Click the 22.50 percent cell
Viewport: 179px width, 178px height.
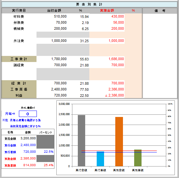tap(84, 96)
